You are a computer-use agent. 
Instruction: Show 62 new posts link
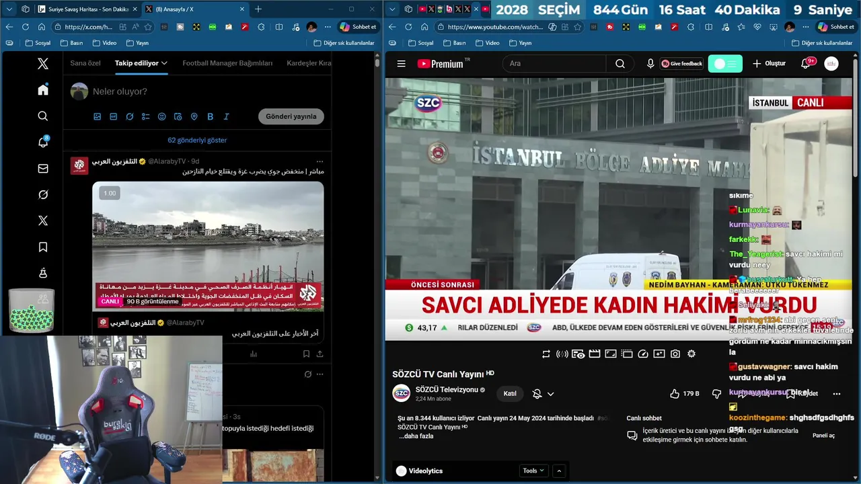coord(197,140)
